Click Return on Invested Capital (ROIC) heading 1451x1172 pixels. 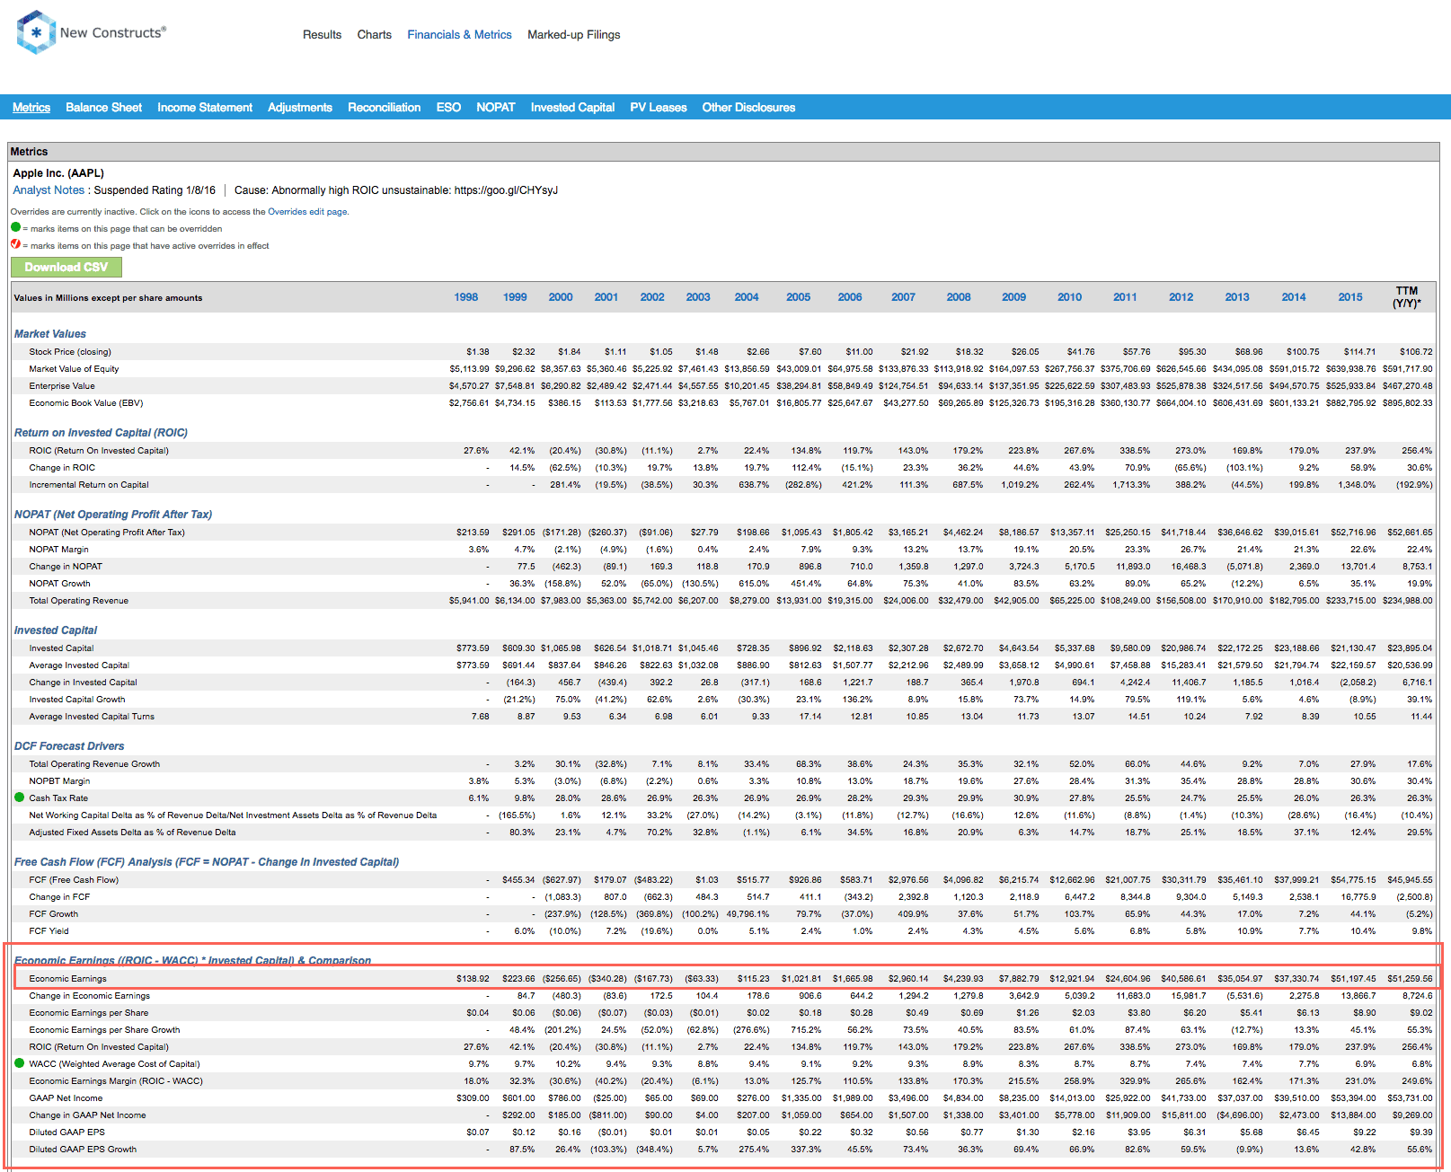(101, 433)
